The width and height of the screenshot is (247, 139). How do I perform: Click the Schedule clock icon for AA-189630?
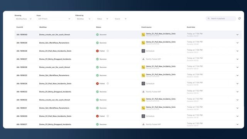(x=143, y=116)
